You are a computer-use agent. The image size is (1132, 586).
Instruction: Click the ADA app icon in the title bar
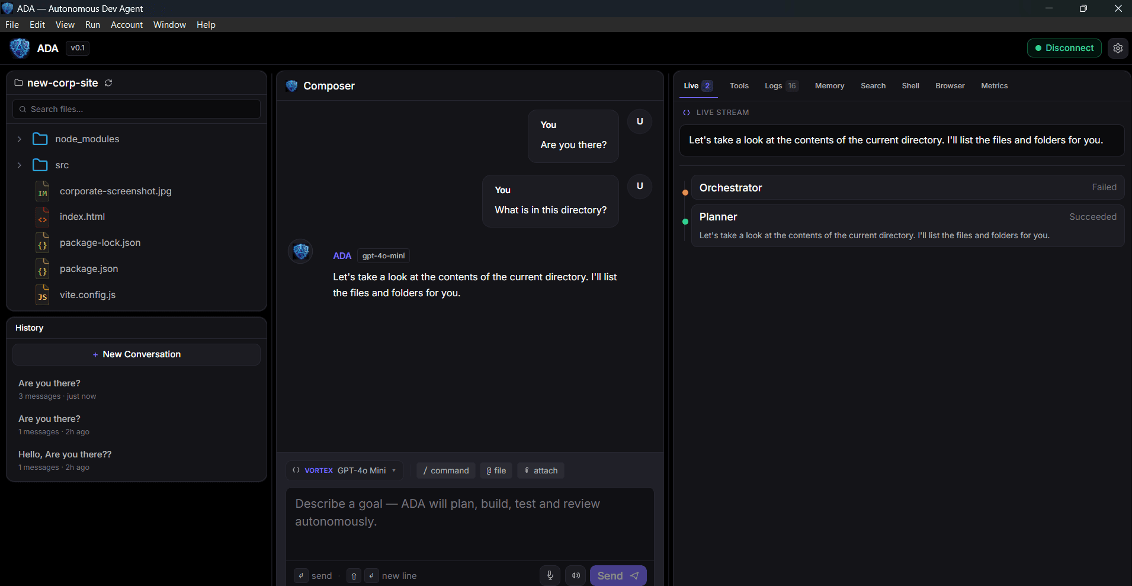[8, 8]
